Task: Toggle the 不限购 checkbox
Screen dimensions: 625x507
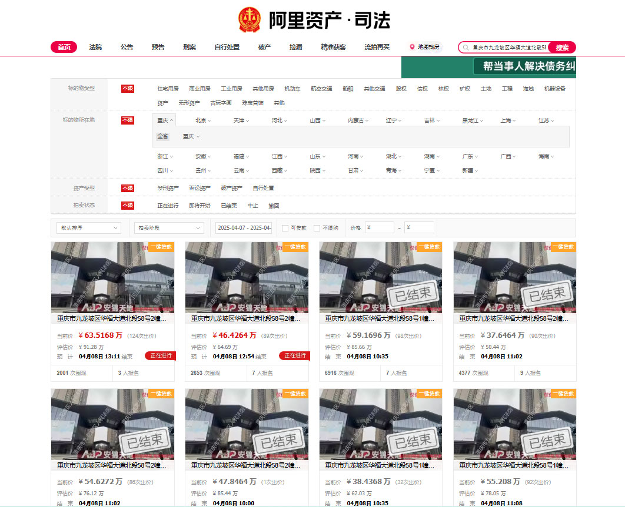Action: pyautogui.click(x=317, y=228)
